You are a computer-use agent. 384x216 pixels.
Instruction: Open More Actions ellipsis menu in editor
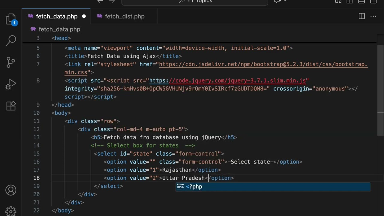point(373,16)
